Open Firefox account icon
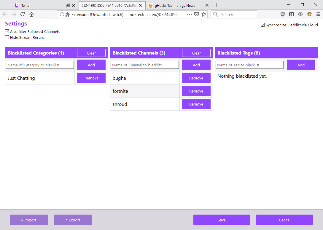 tap(300, 14)
